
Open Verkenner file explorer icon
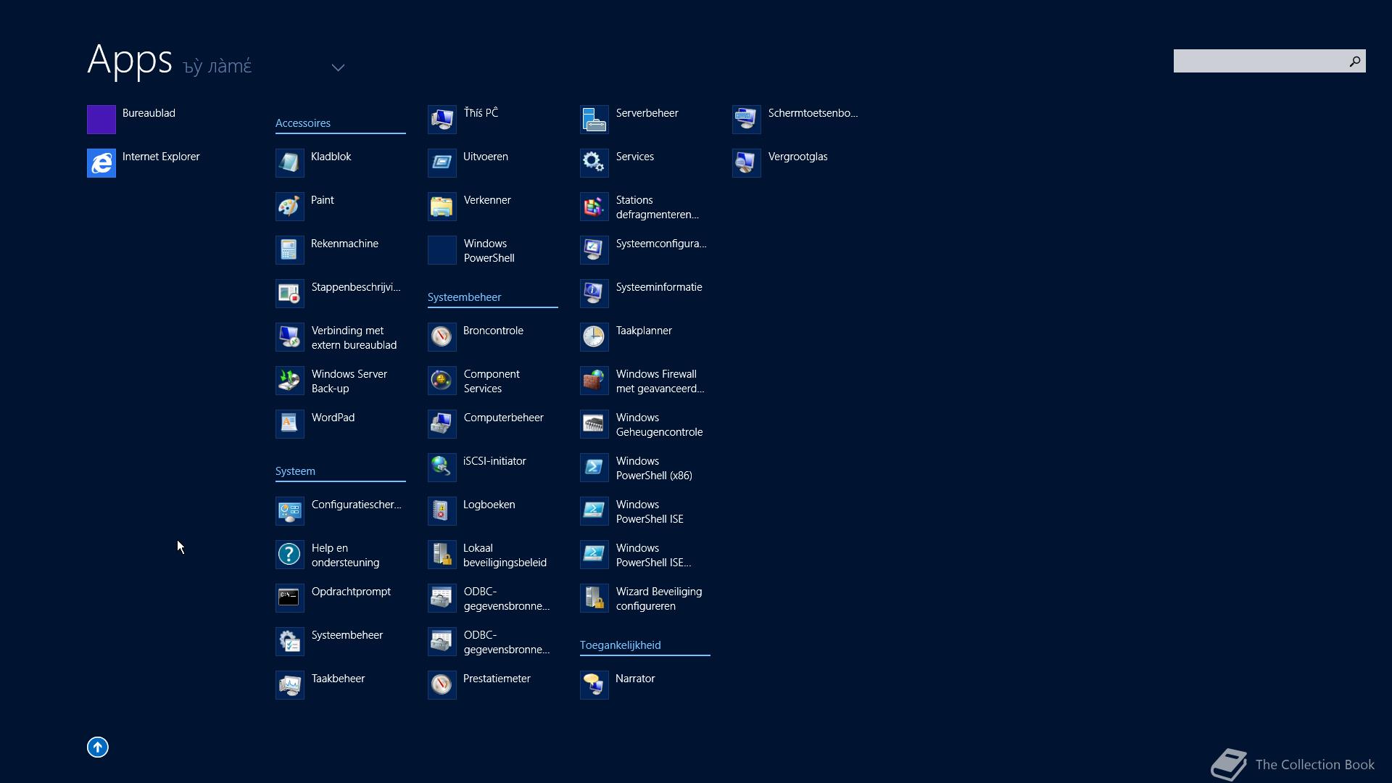tap(442, 207)
